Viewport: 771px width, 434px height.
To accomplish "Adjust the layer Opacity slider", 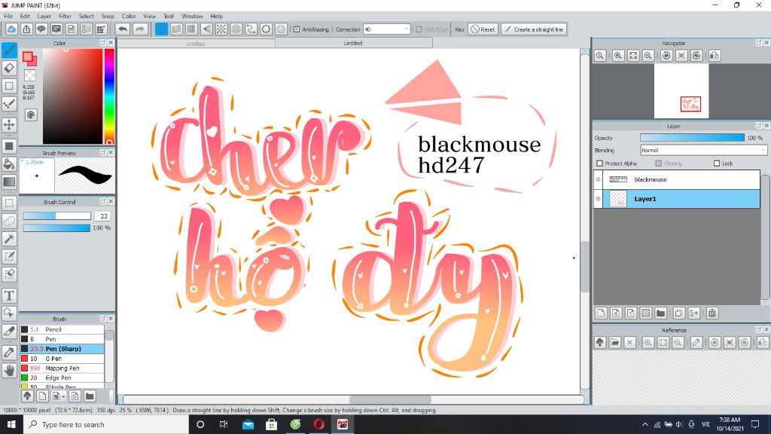I will tap(693, 138).
